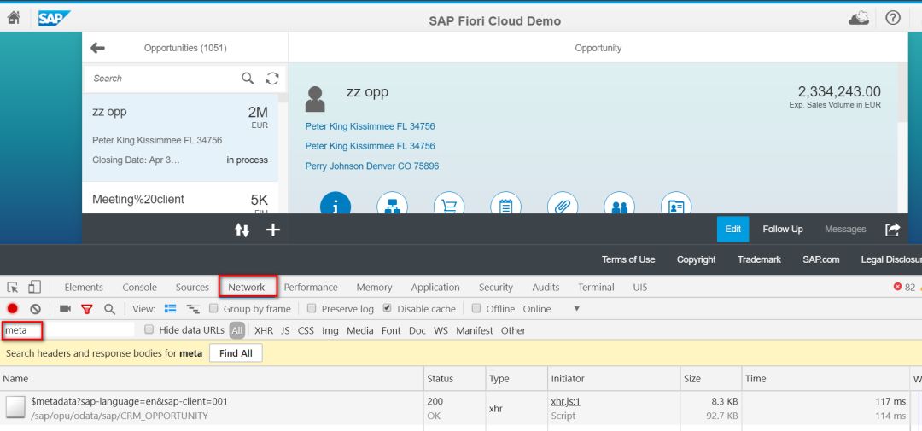Screen dimensions: 922x431
Task: Click the Edit button
Action: pyautogui.click(x=732, y=230)
